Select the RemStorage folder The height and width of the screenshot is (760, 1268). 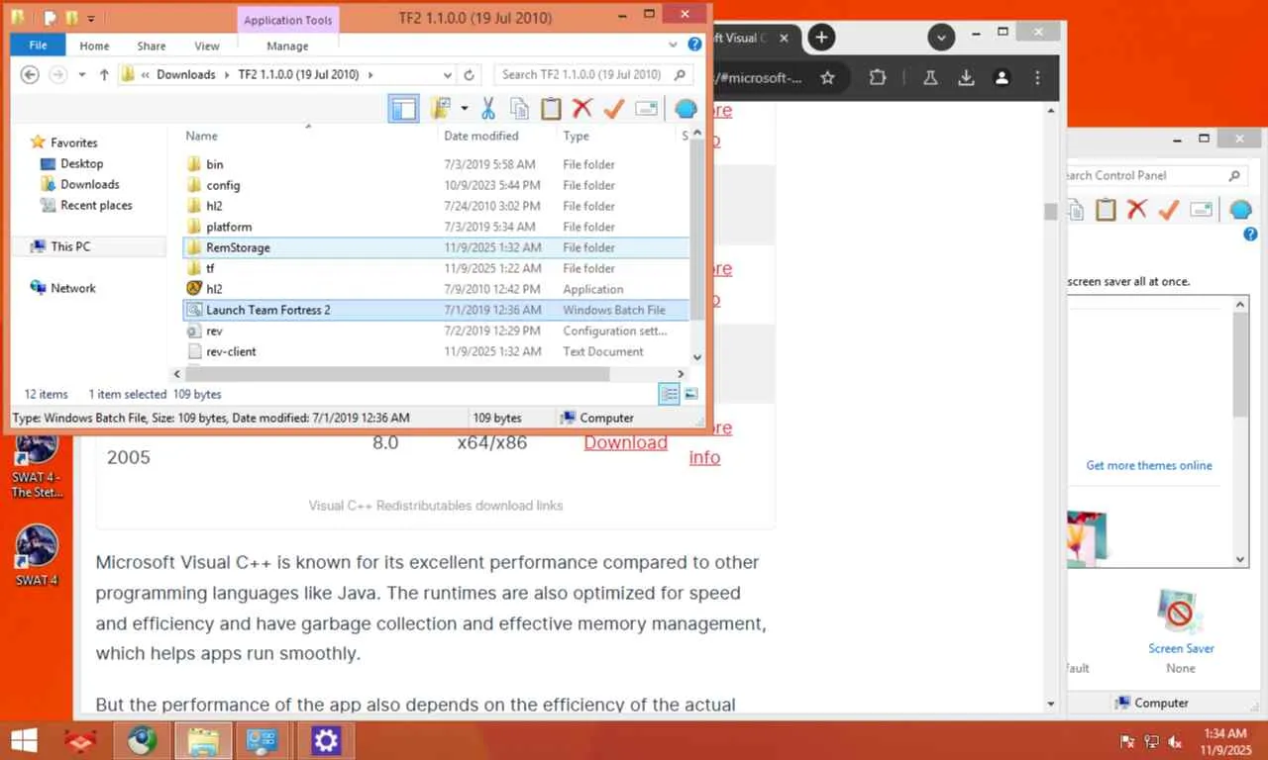pyautogui.click(x=436, y=247)
